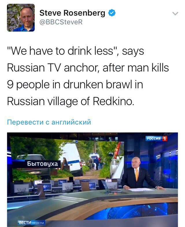The height and width of the screenshot is (227, 185).
Task: Click the blue verified badge icon
Action: pos(112,13)
